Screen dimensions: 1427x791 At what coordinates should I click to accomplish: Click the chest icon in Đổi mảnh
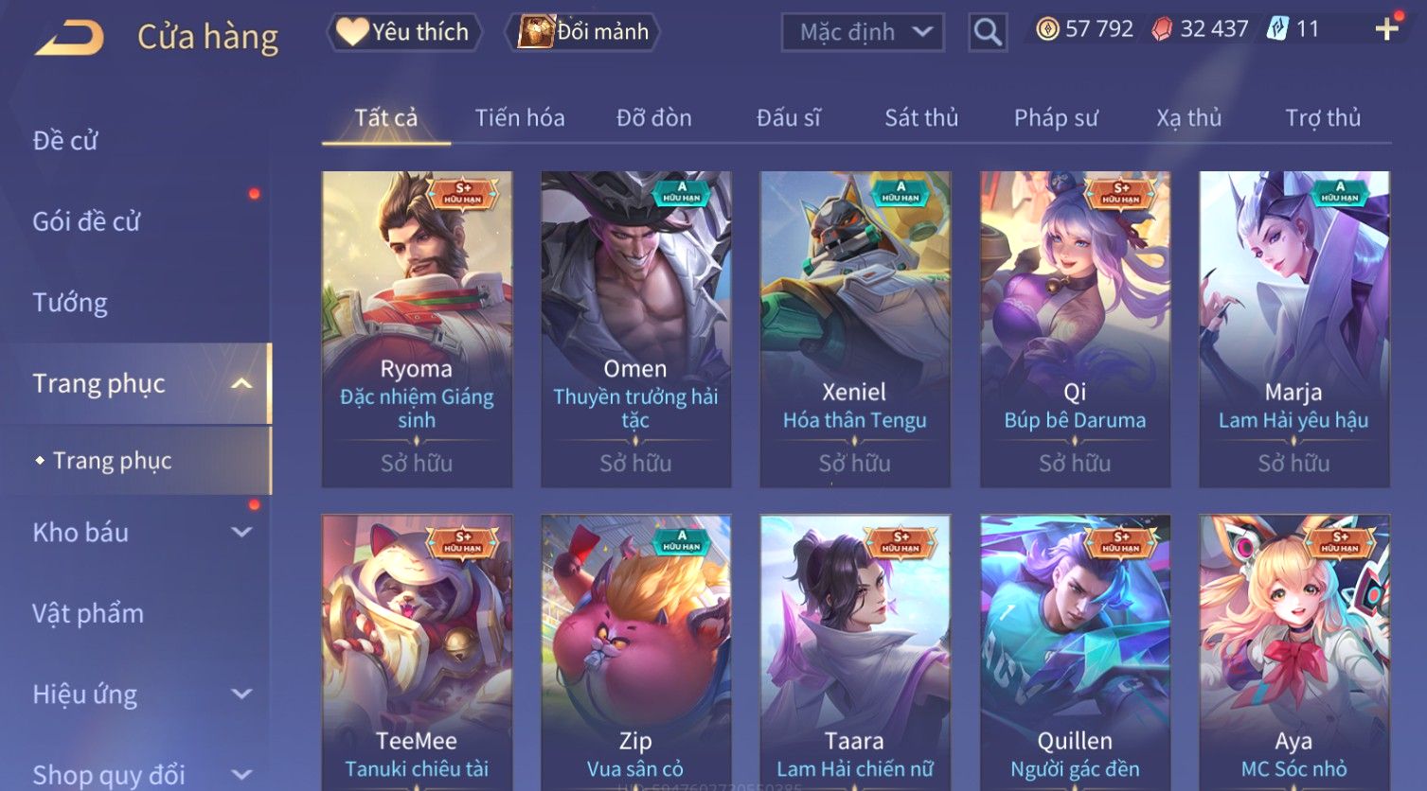pos(535,32)
